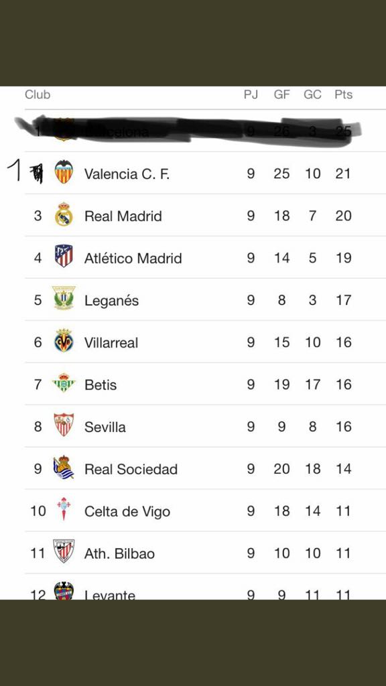Click the Villarreal club crest

tap(64, 340)
